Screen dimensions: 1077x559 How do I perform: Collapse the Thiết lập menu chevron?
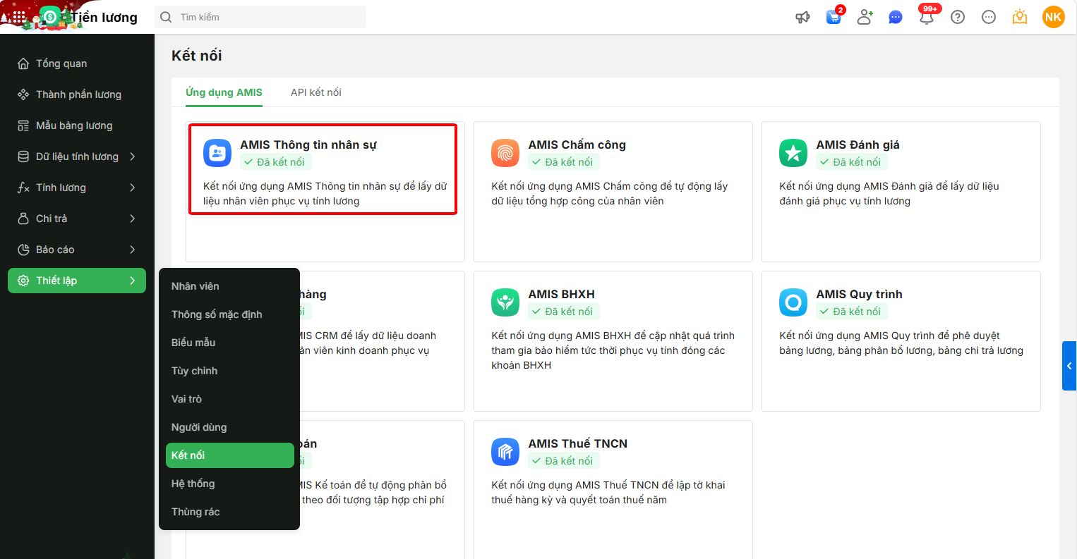click(133, 281)
